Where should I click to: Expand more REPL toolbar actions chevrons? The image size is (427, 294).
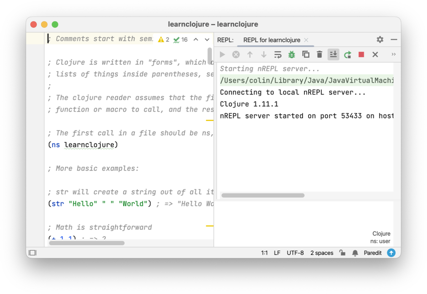pyautogui.click(x=393, y=54)
